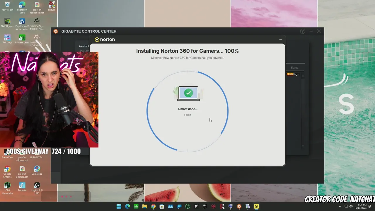Open the MERCH 202 image file on desktop
This screenshot has height=211, width=375.
pyautogui.click(x=37, y=24)
